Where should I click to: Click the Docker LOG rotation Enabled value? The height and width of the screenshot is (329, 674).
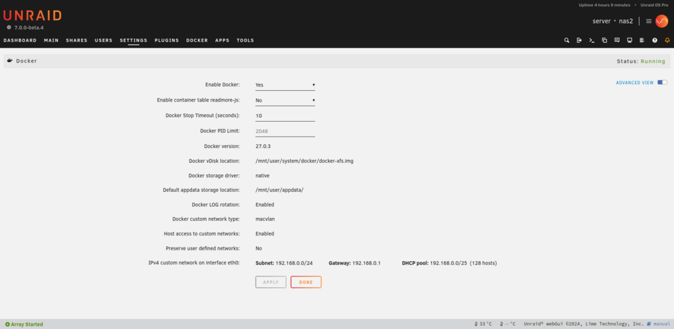(x=265, y=205)
